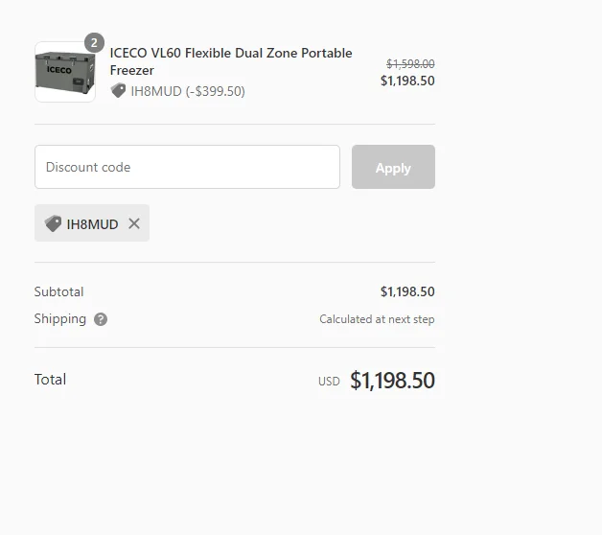Image resolution: width=602 pixels, height=535 pixels.
Task: Click the large Total amount $1,198.50
Action: [x=392, y=381]
